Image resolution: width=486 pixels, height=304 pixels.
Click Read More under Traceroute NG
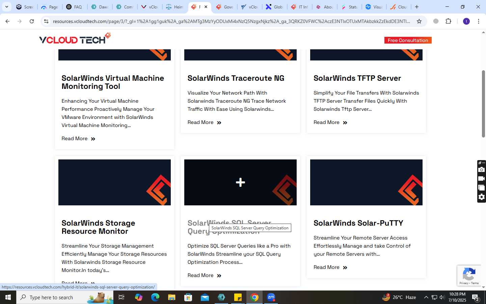(x=205, y=122)
